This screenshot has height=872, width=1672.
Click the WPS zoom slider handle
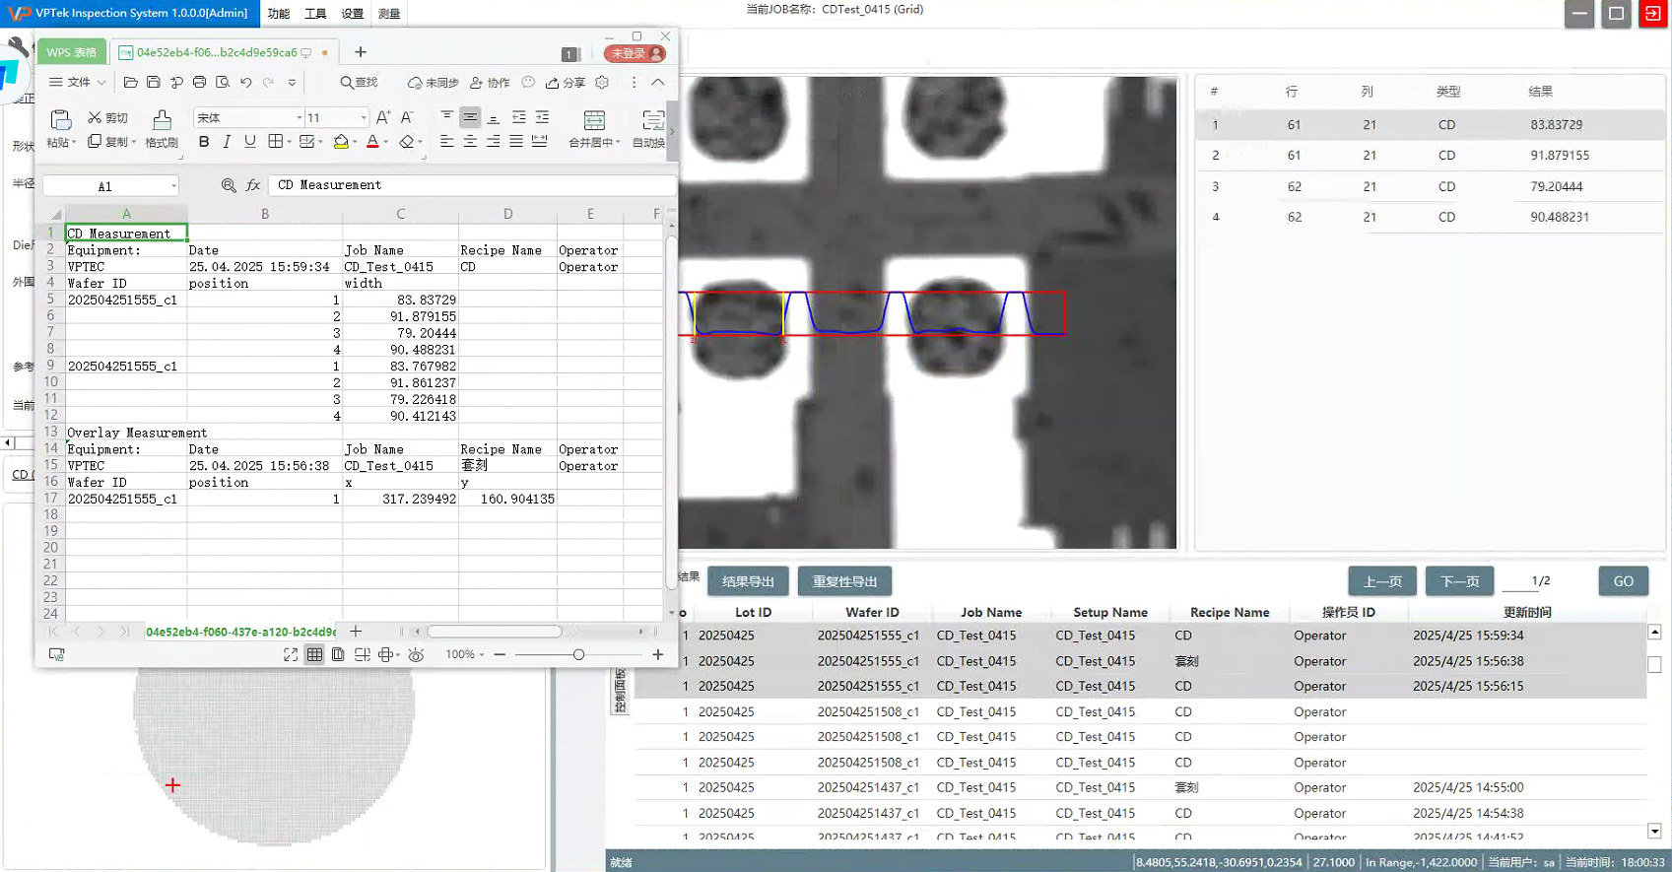tap(578, 654)
